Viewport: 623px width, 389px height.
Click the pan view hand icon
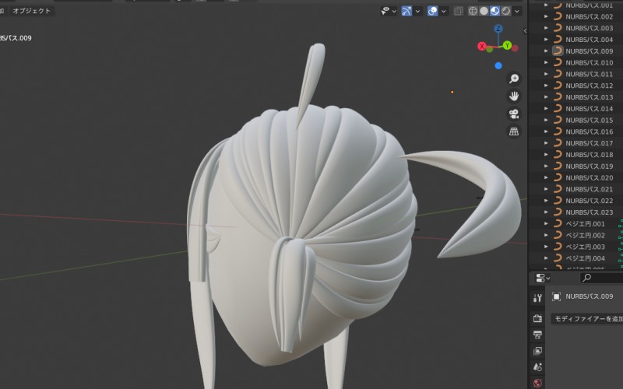click(x=514, y=96)
